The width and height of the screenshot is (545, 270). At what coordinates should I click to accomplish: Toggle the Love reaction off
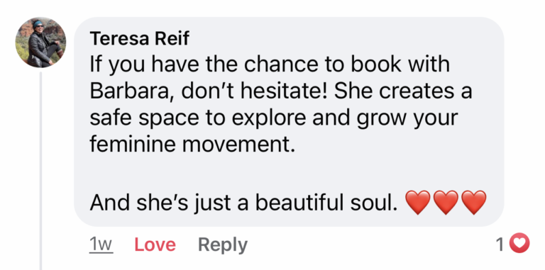click(x=155, y=244)
